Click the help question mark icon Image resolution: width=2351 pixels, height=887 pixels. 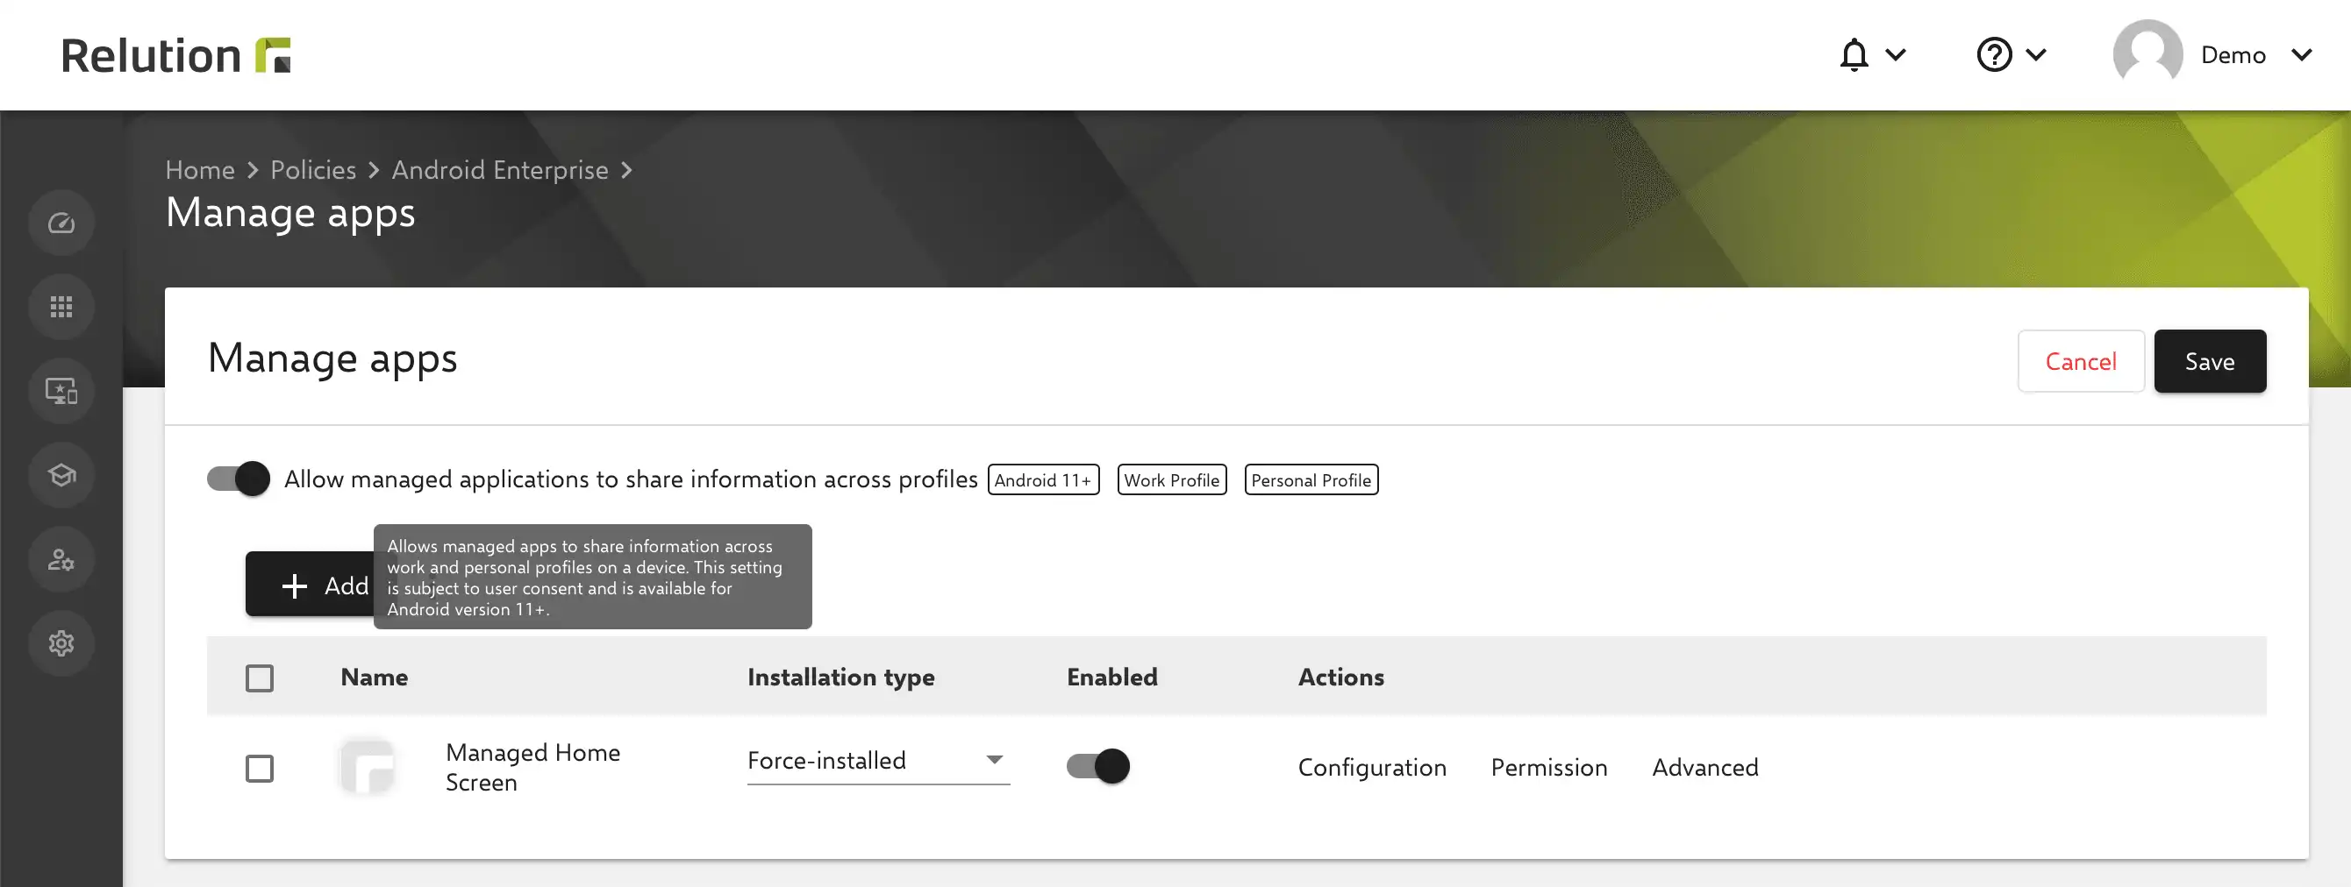coord(1994,54)
